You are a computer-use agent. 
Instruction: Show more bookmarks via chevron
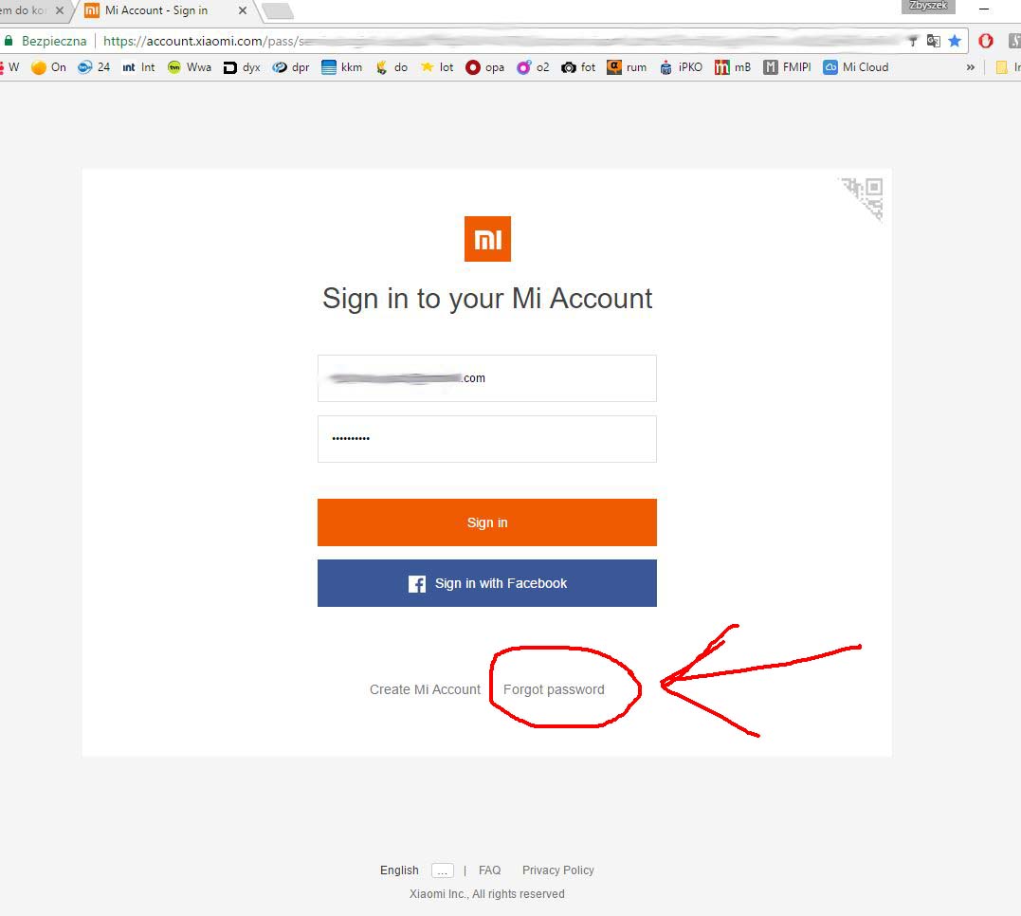pyautogui.click(x=970, y=67)
